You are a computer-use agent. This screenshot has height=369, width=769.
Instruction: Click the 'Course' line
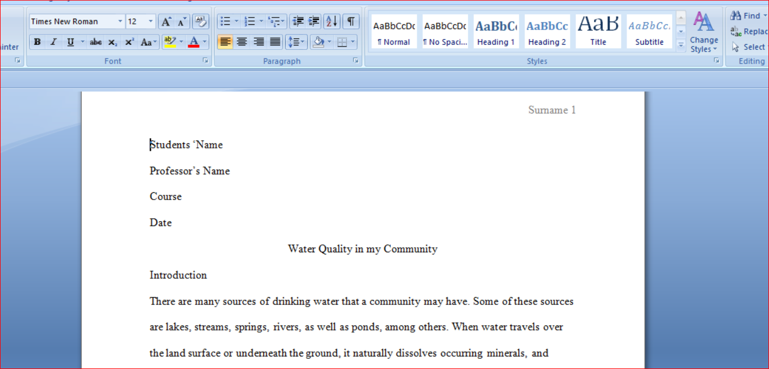click(166, 197)
